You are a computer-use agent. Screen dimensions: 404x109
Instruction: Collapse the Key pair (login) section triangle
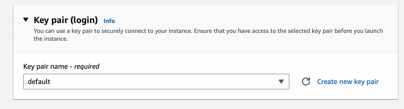click(x=26, y=20)
